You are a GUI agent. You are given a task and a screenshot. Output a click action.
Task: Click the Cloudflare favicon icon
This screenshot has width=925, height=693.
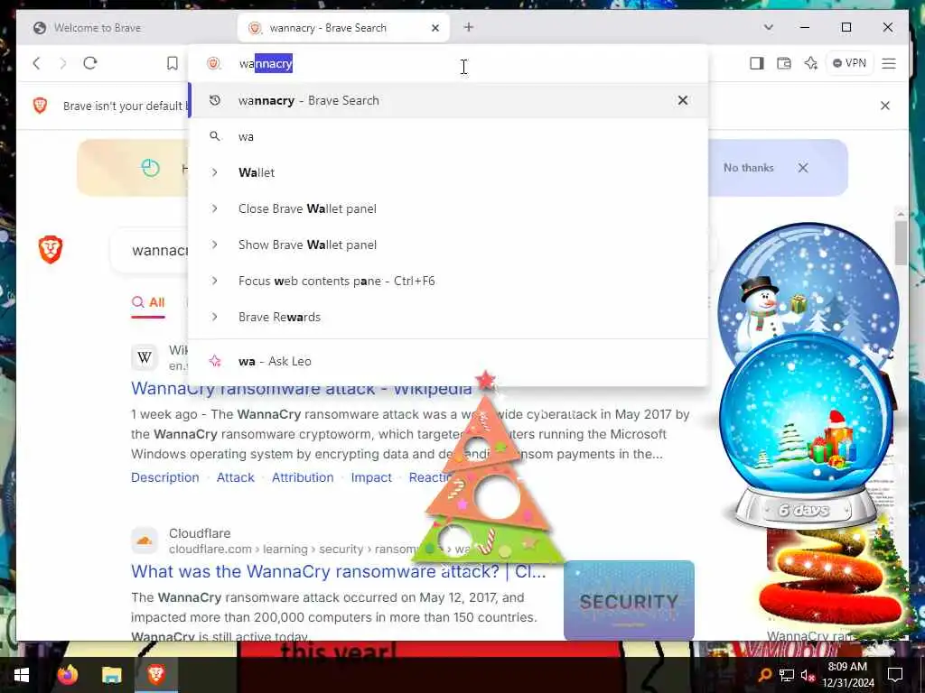(145, 541)
